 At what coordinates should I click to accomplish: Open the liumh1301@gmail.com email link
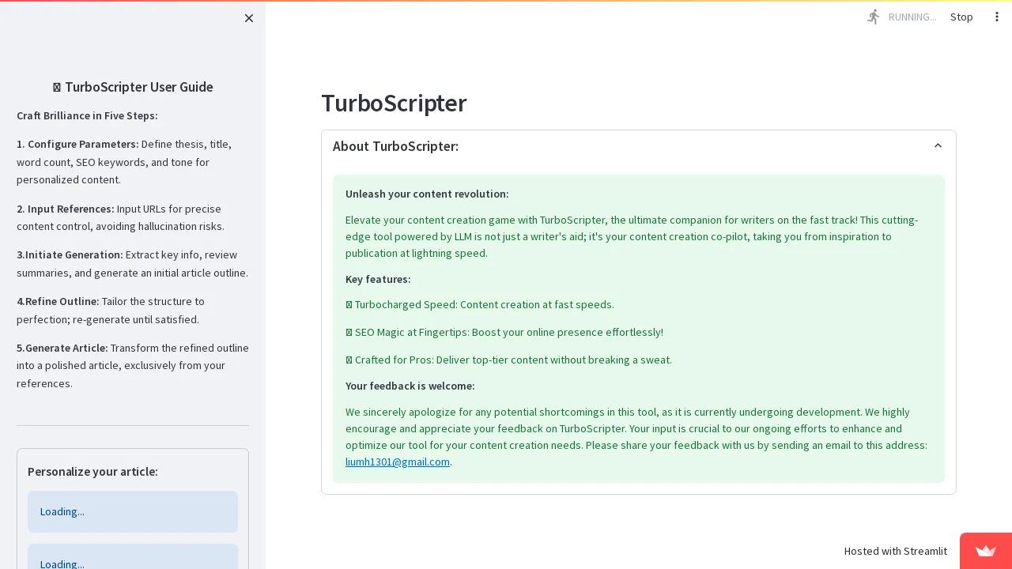point(397,462)
